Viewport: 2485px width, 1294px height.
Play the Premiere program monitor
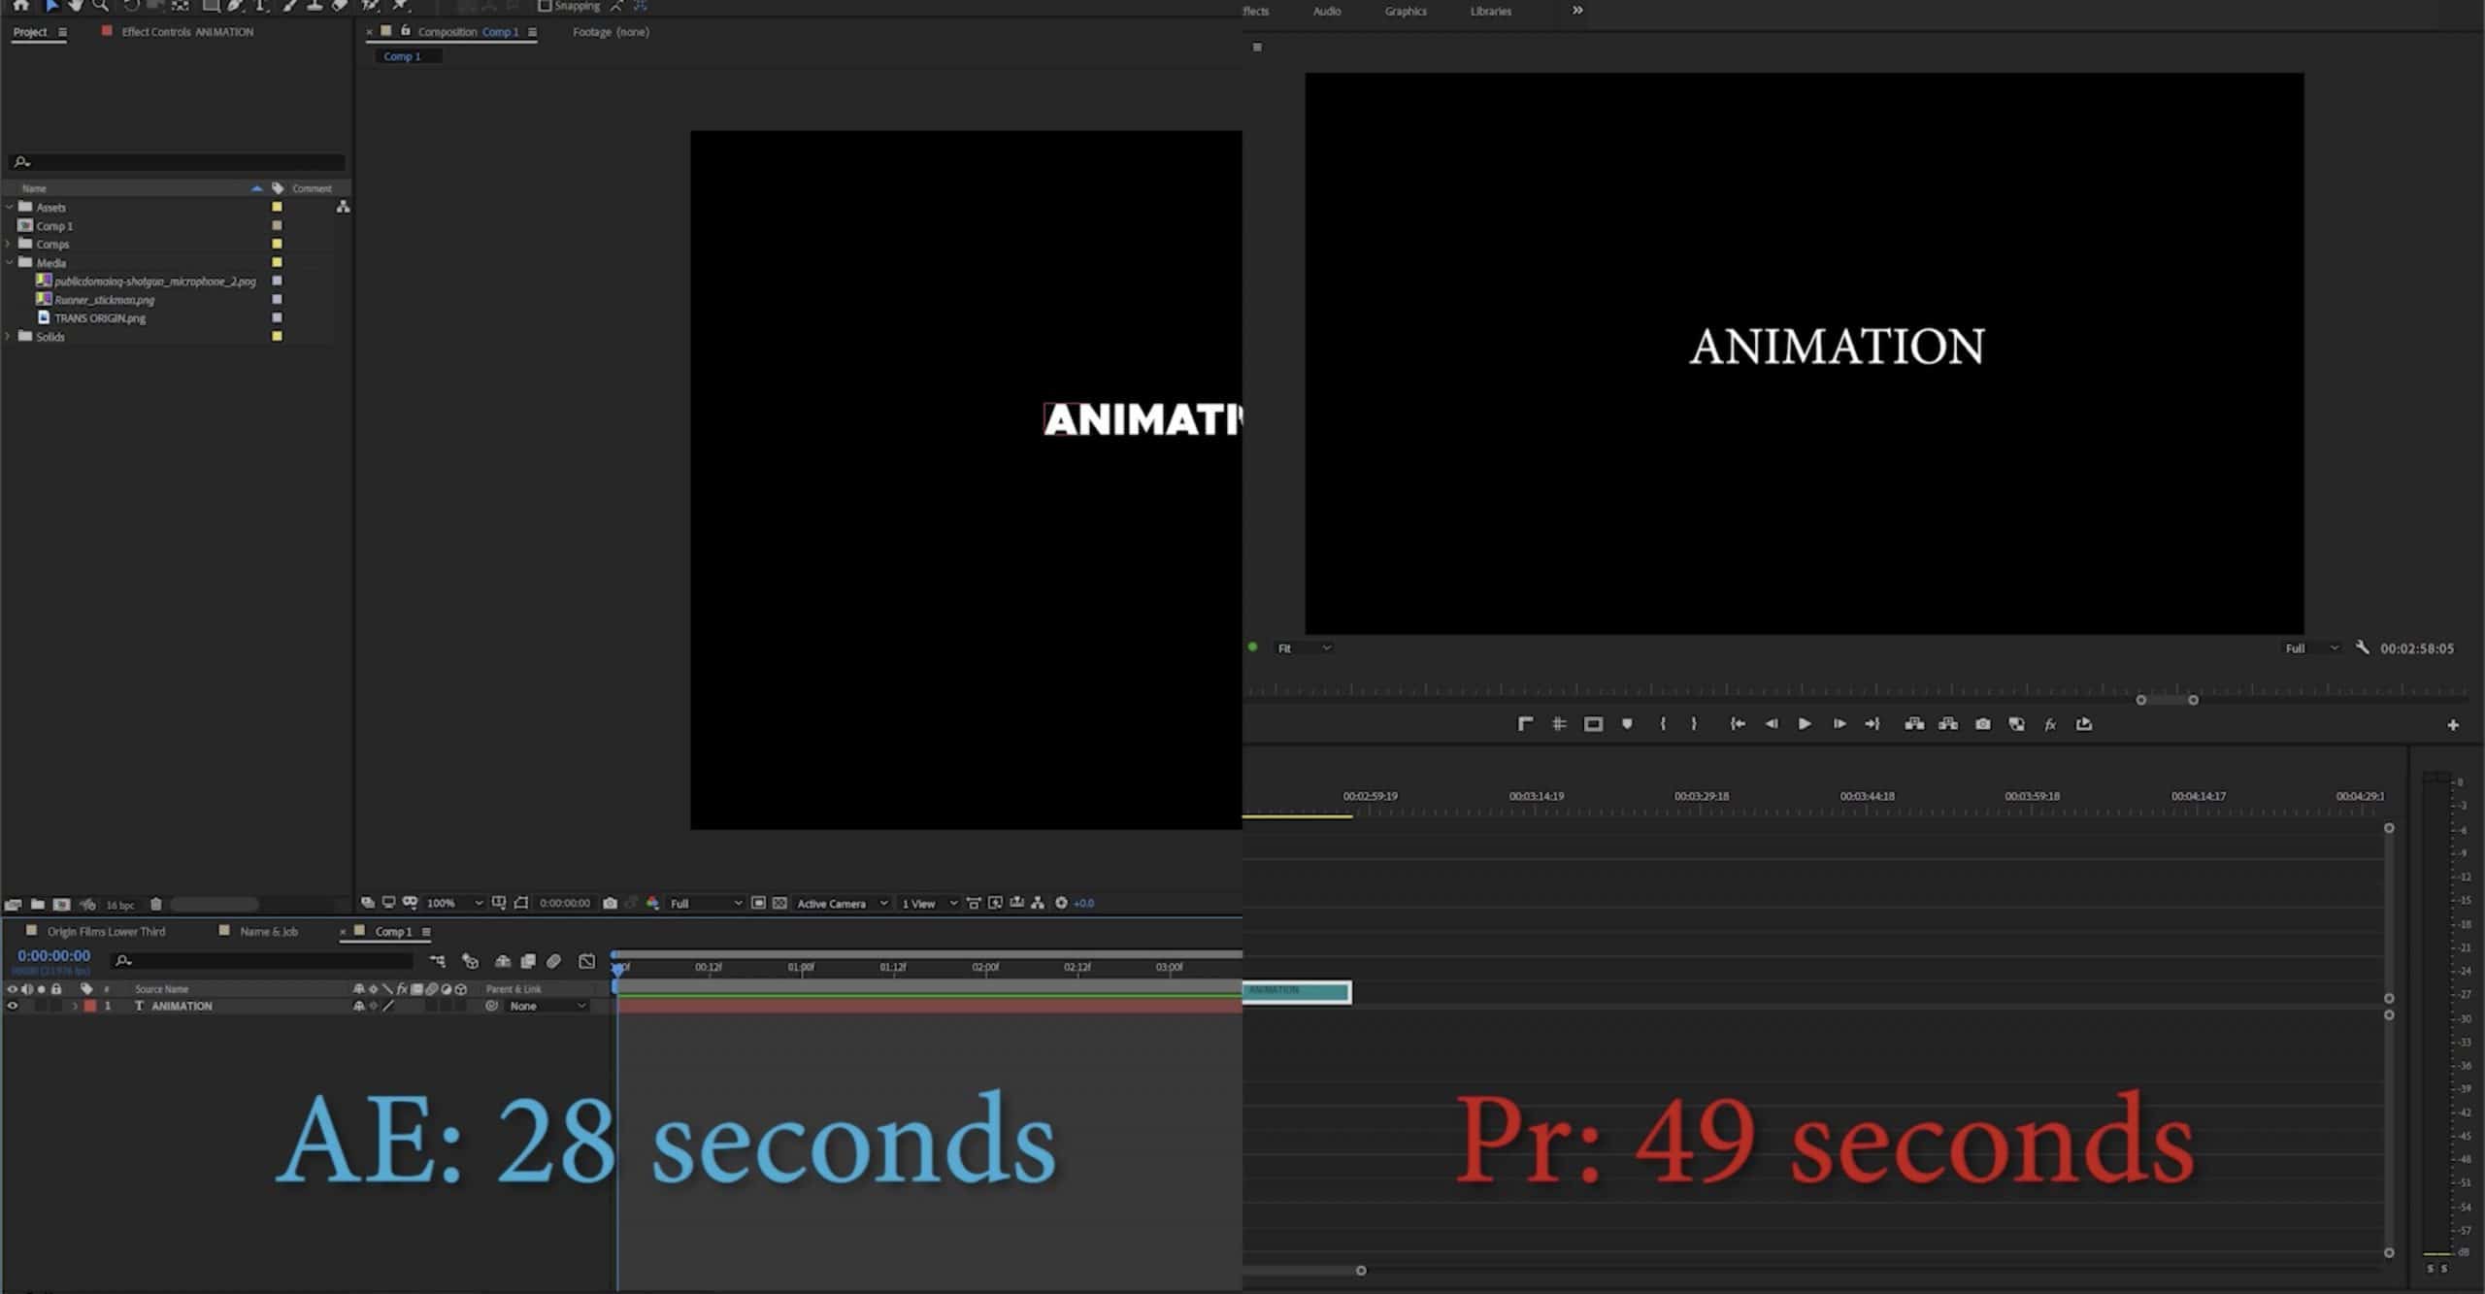[1805, 724]
